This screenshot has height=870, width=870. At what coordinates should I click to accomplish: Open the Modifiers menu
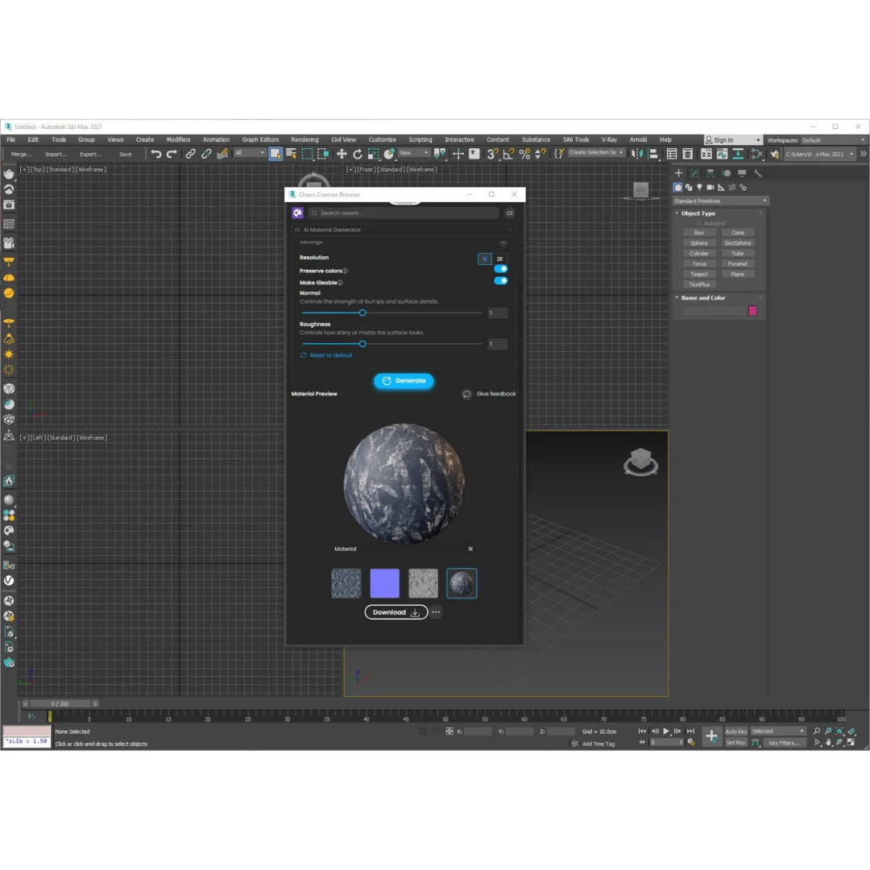click(x=178, y=139)
